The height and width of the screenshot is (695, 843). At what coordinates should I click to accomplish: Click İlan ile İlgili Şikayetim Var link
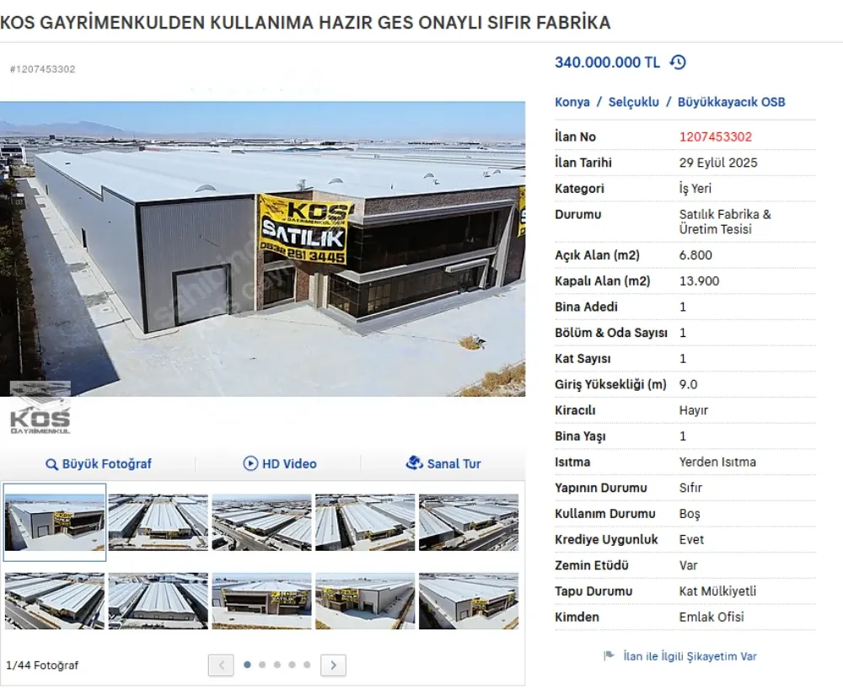690,656
